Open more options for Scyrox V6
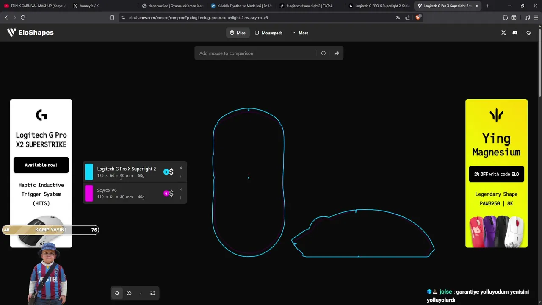The width and height of the screenshot is (542, 305). click(x=181, y=197)
